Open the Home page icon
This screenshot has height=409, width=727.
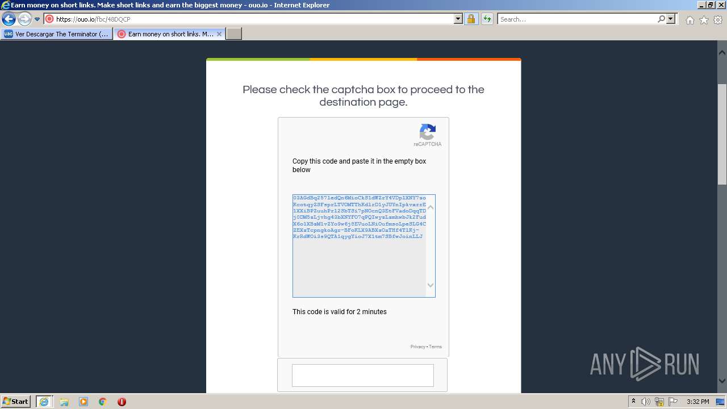[x=690, y=20]
